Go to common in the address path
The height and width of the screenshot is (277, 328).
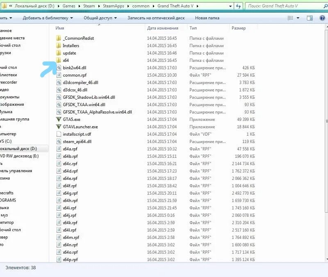(141, 6)
